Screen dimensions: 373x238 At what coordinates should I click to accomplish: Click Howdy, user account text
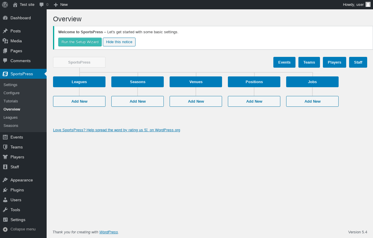(353, 4)
